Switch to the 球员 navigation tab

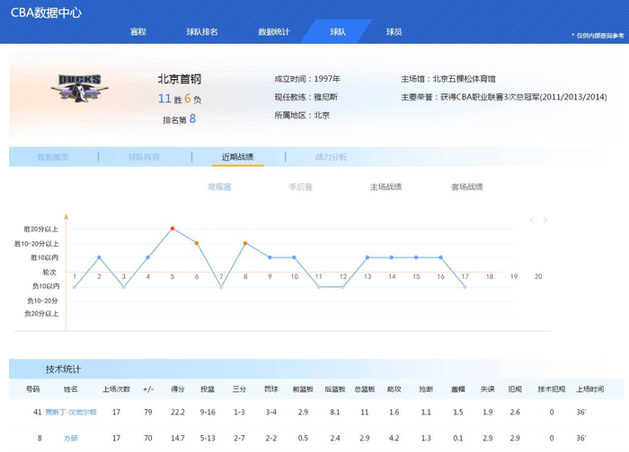[394, 31]
